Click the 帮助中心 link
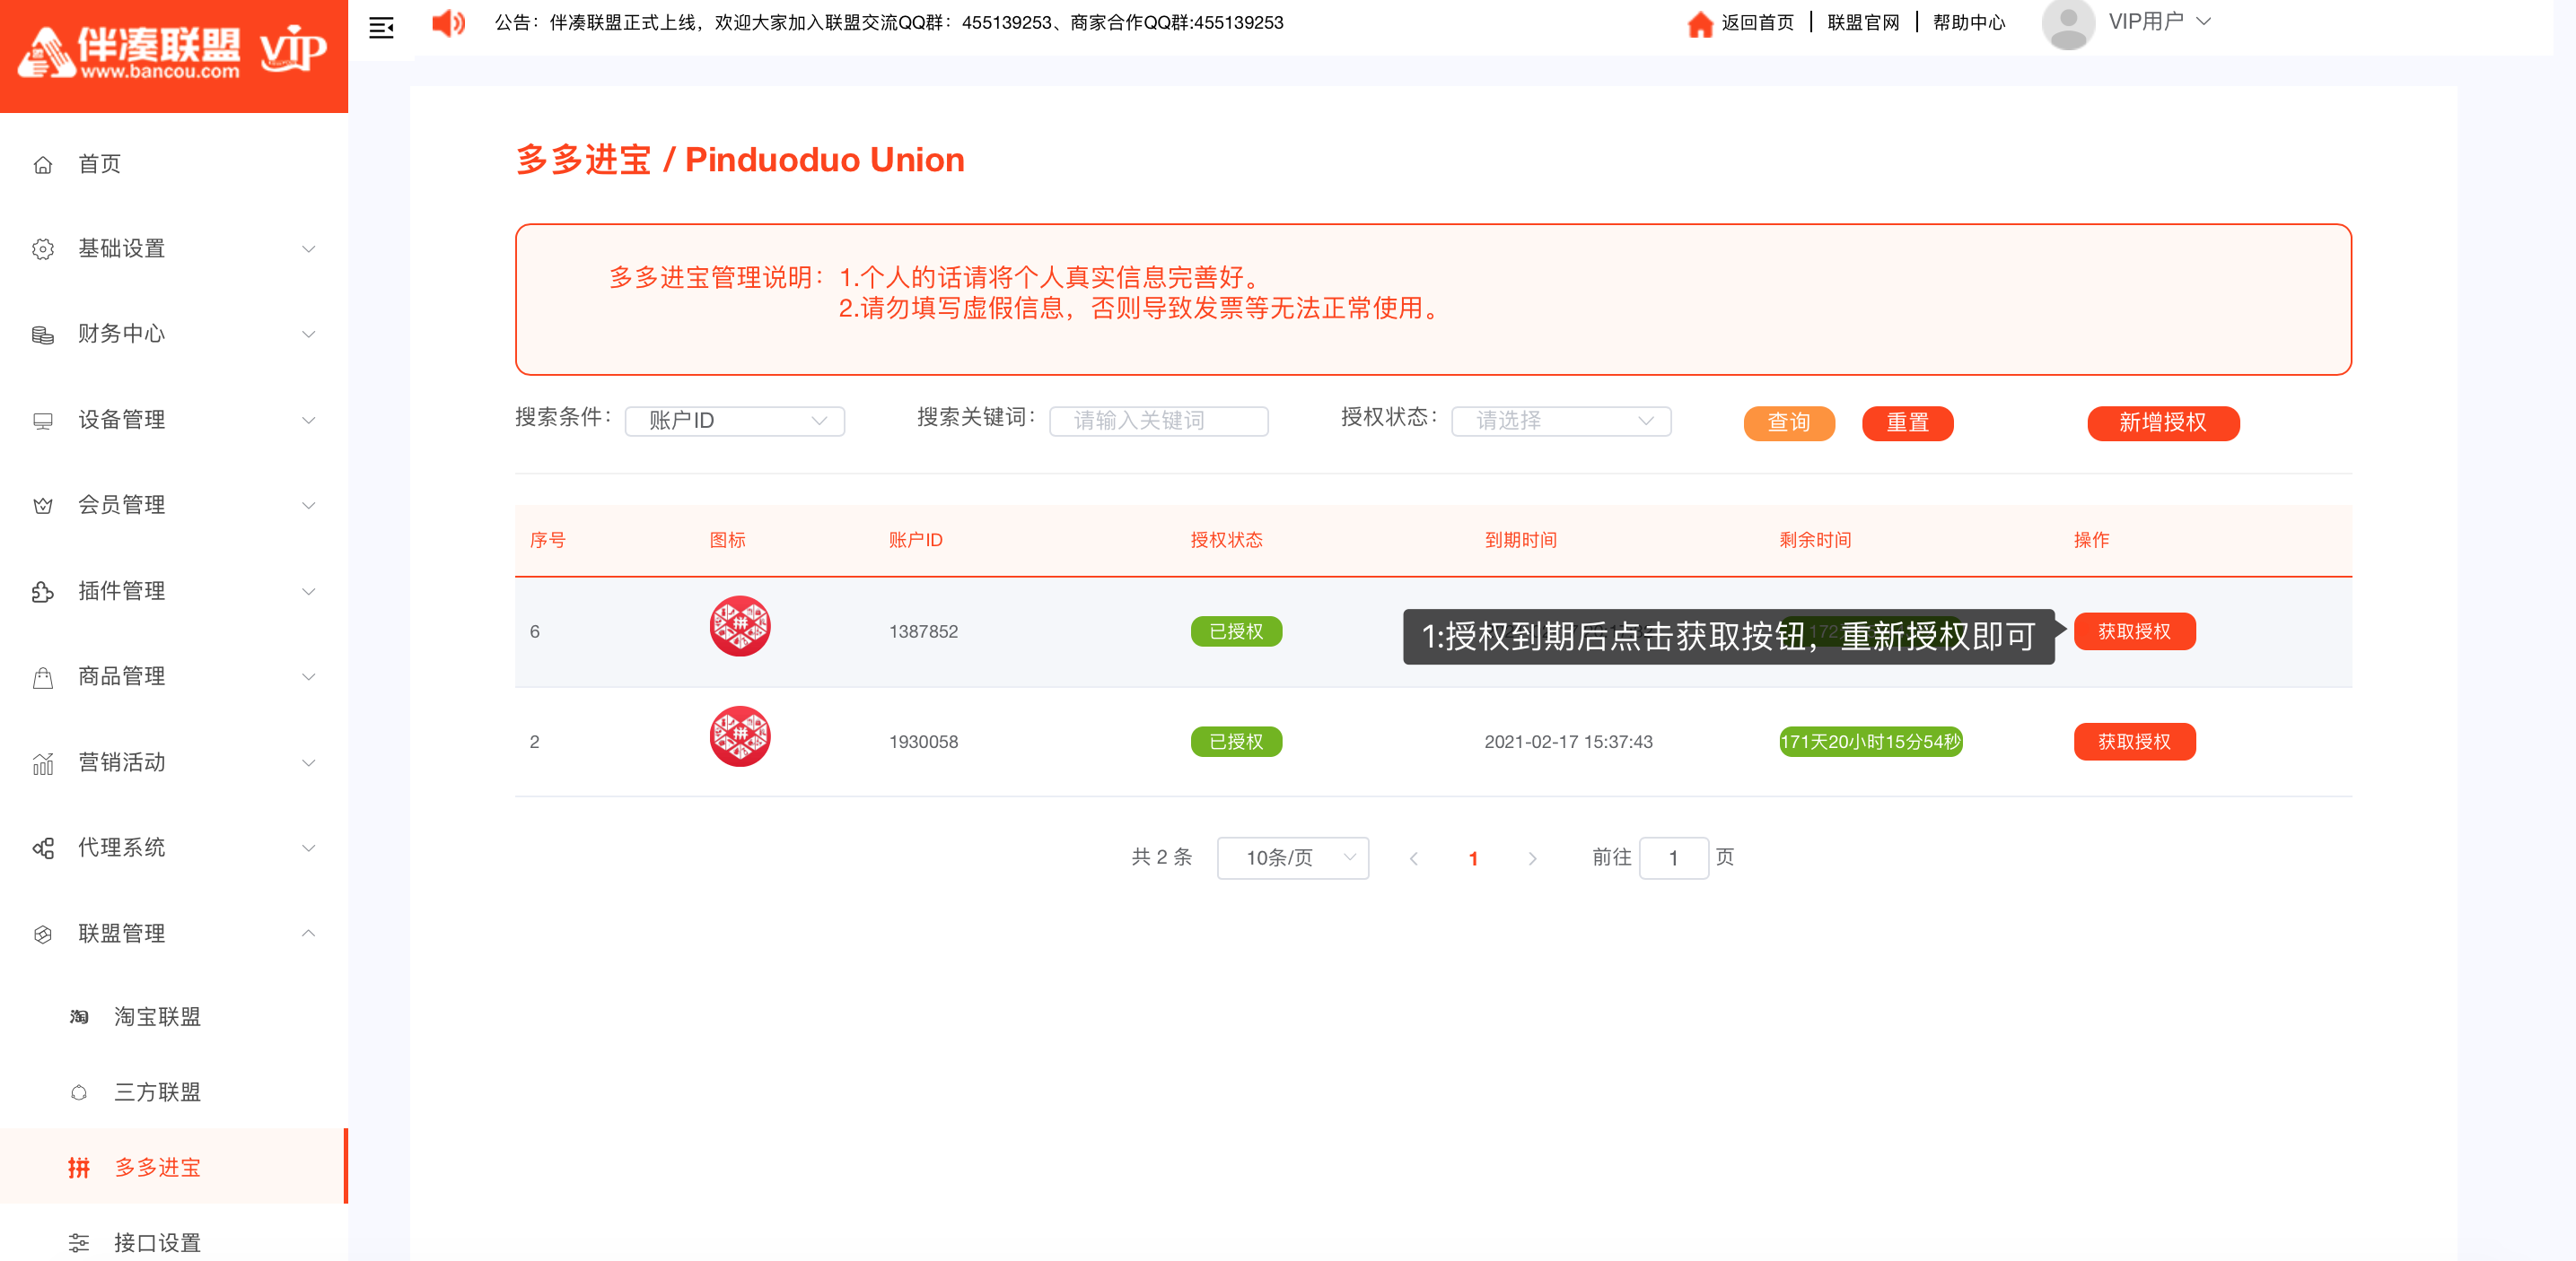2576x1261 pixels. 1969,23
